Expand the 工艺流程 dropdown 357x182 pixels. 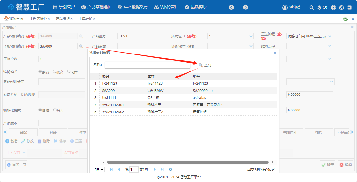[330, 36]
